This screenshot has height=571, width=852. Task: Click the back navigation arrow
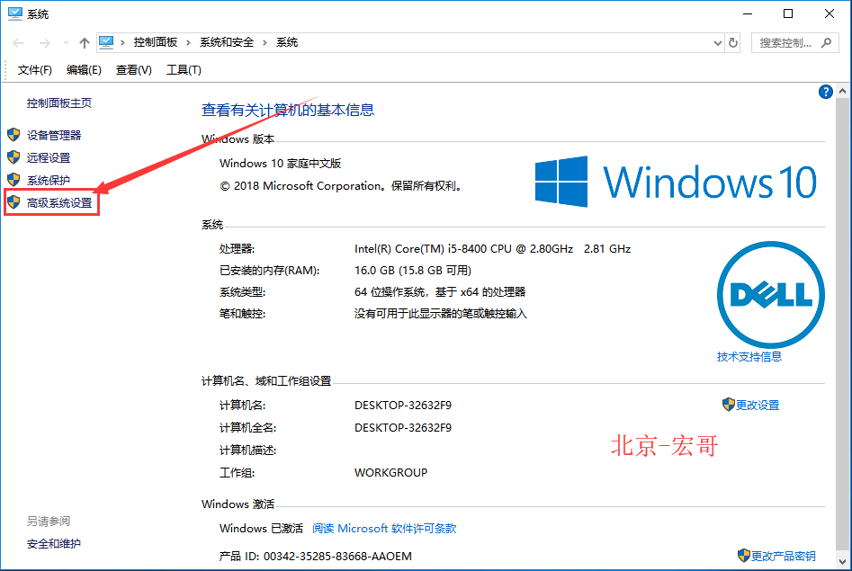point(19,43)
